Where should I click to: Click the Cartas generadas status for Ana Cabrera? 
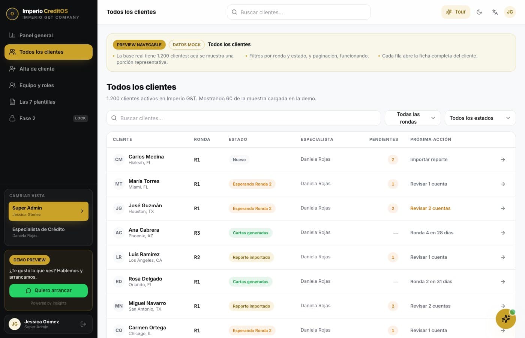click(x=250, y=233)
